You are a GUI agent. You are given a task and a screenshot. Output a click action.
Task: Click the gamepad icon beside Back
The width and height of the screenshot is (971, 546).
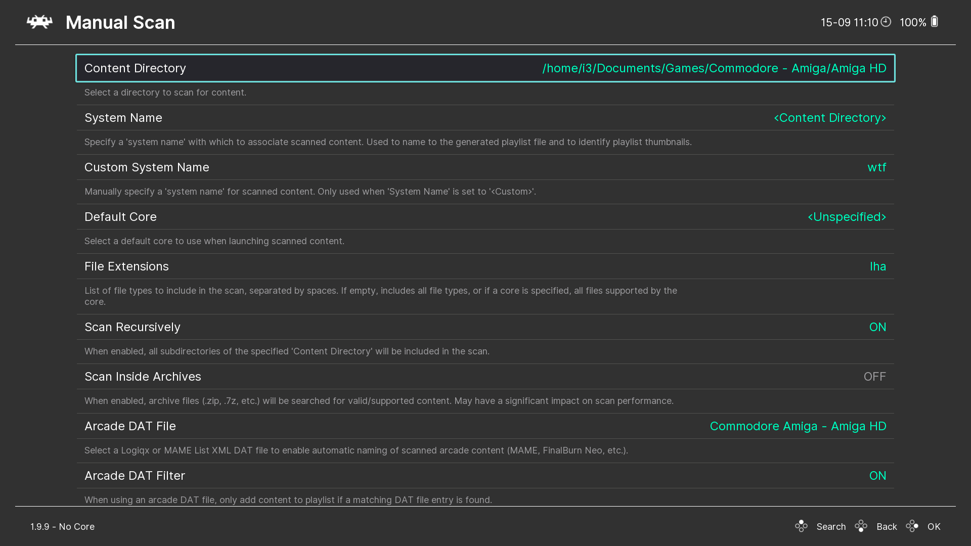point(861,526)
